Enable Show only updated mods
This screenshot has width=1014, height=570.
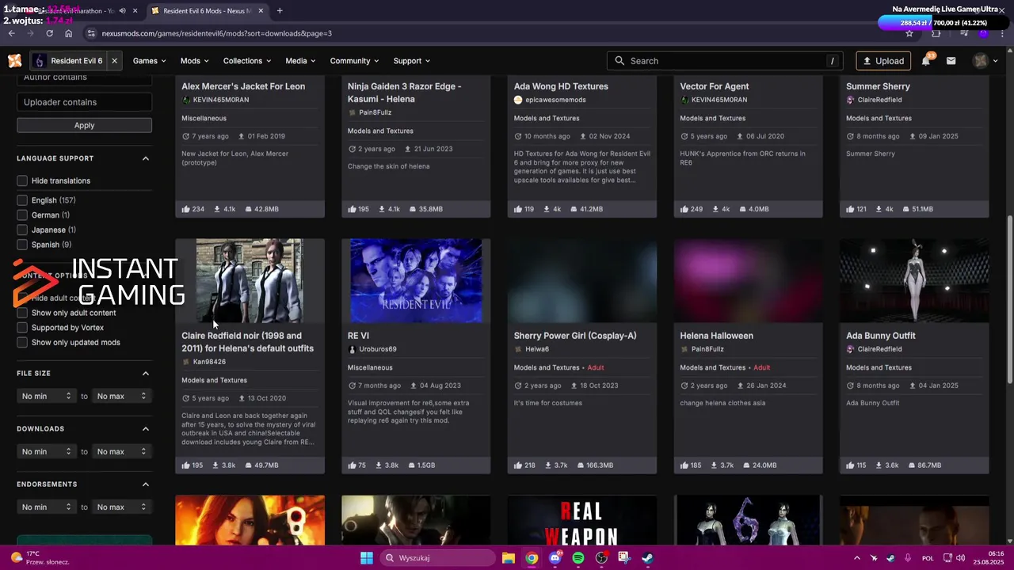22,342
